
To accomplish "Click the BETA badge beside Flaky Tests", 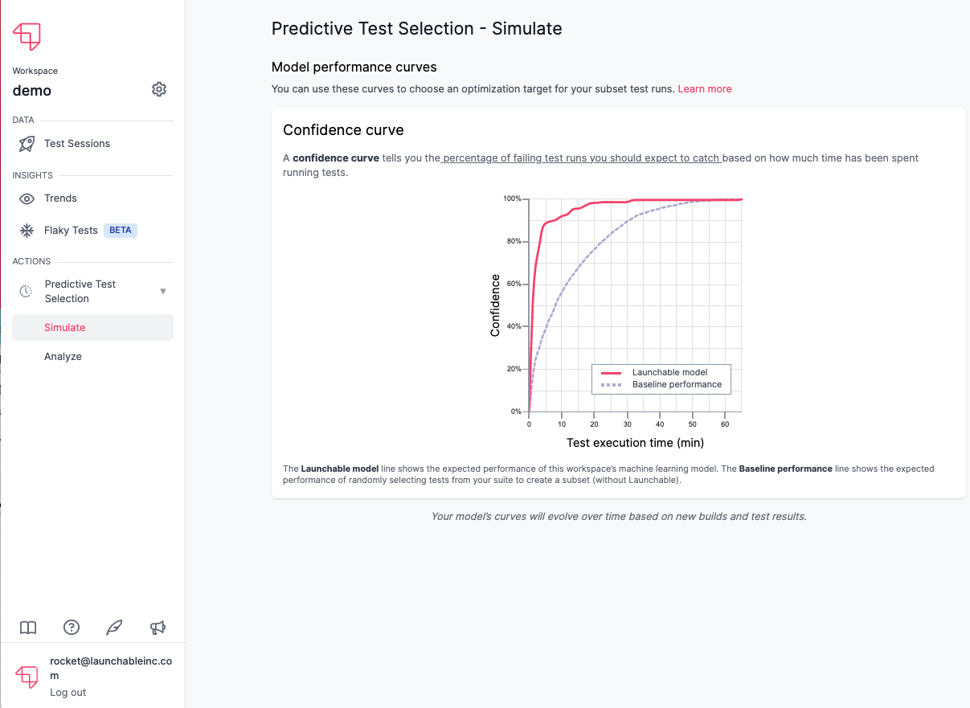I will [120, 230].
